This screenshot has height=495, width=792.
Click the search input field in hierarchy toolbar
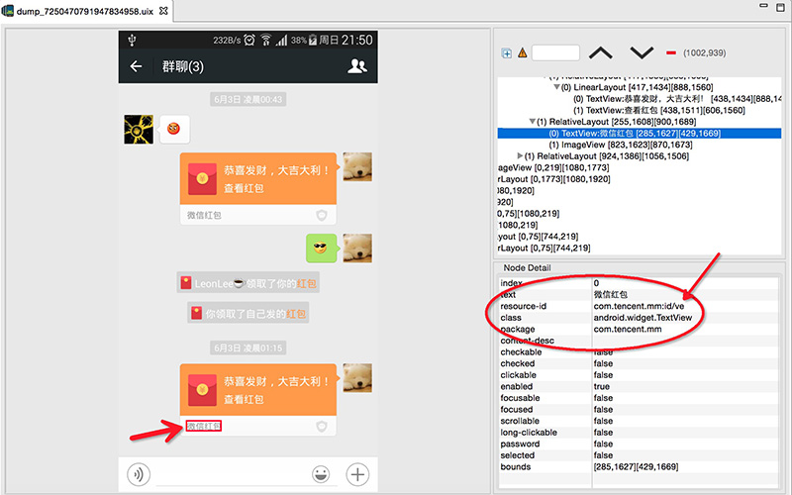(555, 52)
